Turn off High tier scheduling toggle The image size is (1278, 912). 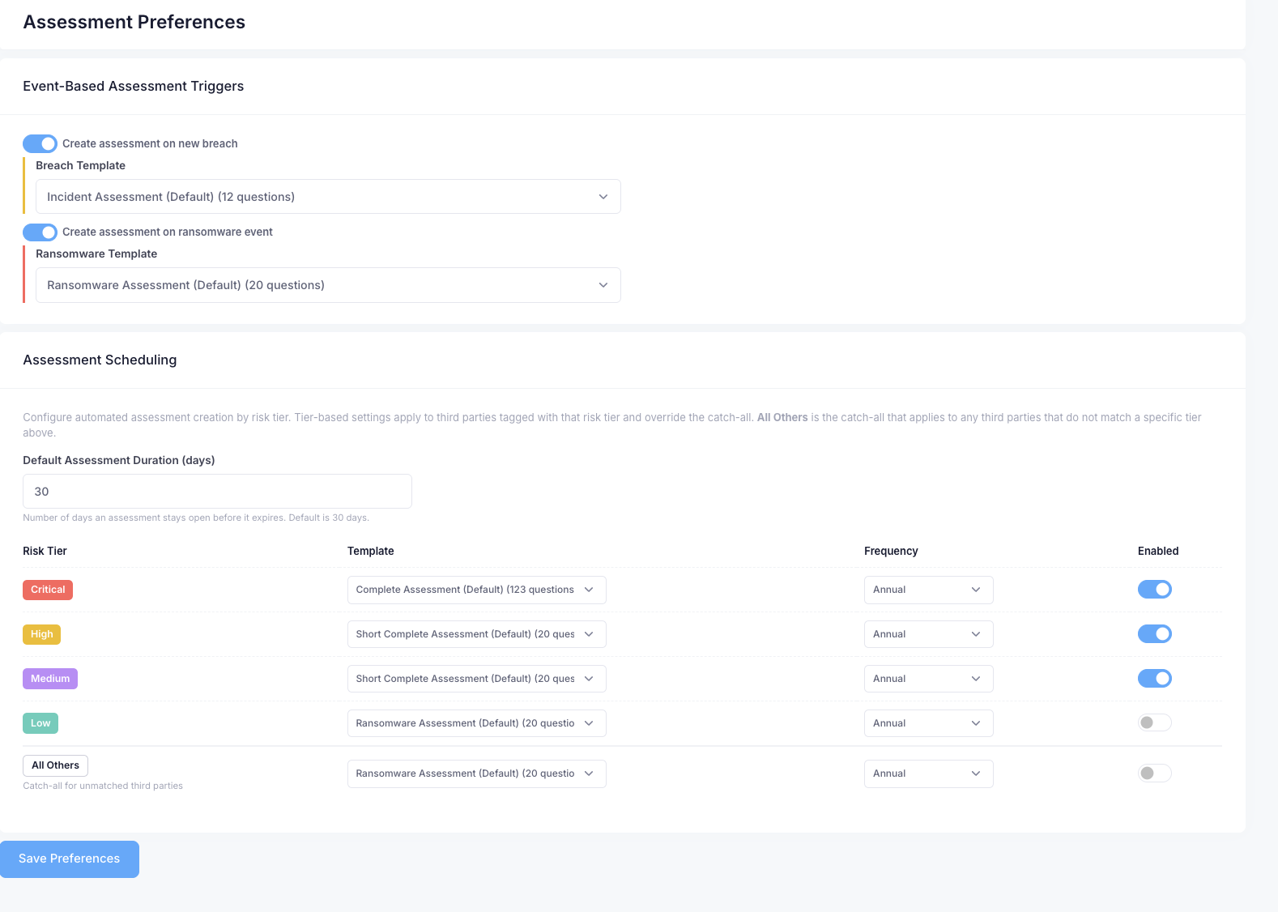tap(1154, 634)
